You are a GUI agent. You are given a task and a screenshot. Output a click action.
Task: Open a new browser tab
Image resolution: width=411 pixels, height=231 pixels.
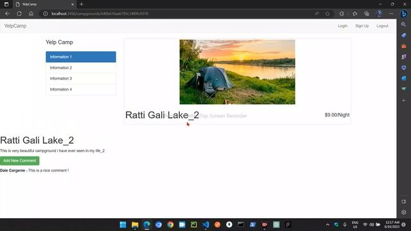pyautogui.click(x=82, y=4)
